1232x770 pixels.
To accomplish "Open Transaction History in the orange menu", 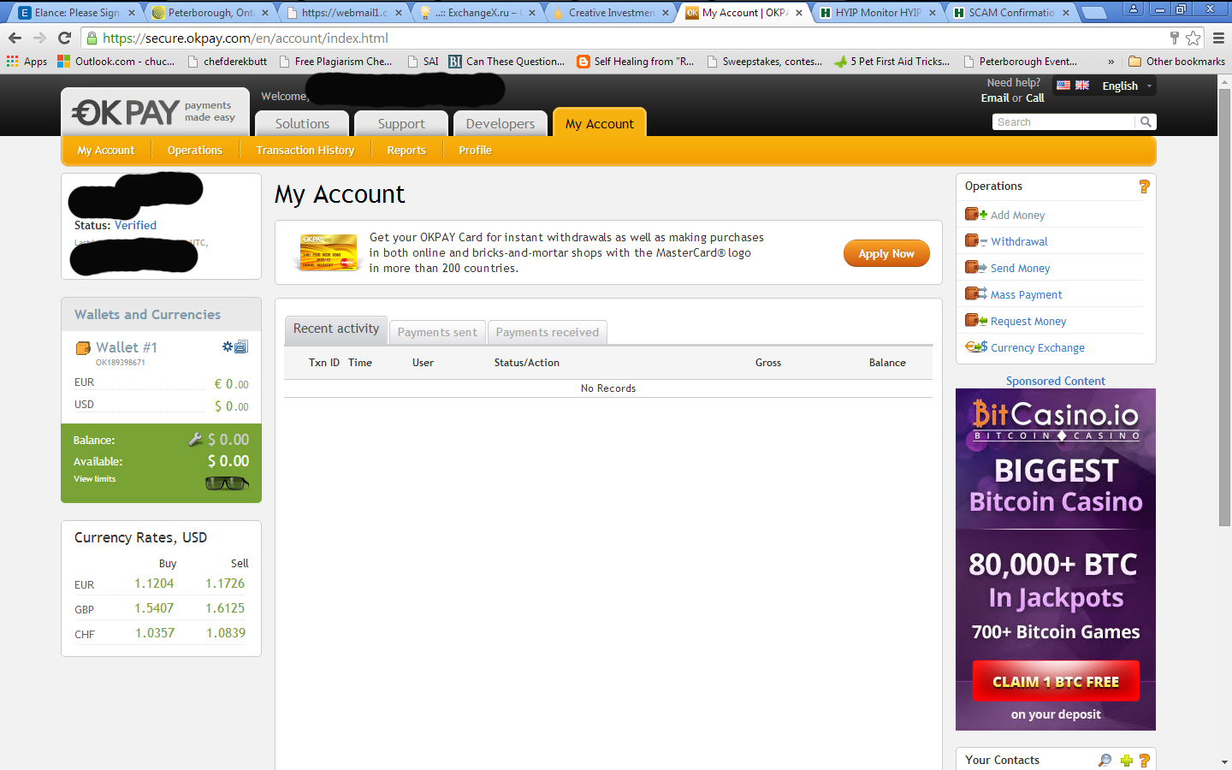I will [x=305, y=151].
